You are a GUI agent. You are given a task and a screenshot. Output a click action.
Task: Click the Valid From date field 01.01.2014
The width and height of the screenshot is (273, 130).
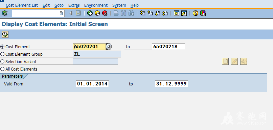[92, 84]
